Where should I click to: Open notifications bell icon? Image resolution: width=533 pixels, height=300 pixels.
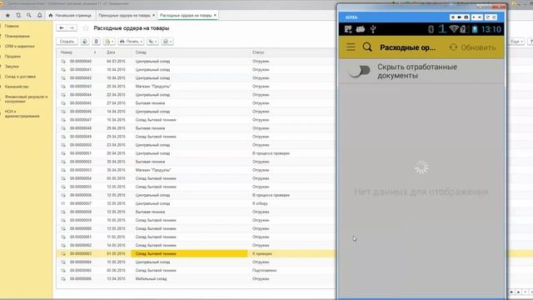click(39, 15)
